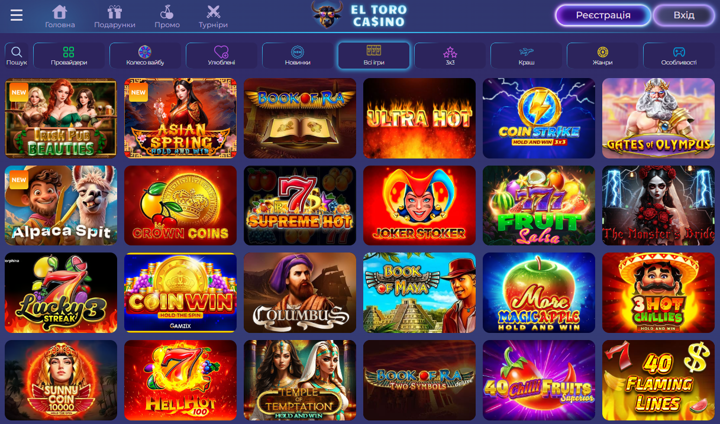Click the Пошук search icon
The image size is (720, 424).
(17, 56)
